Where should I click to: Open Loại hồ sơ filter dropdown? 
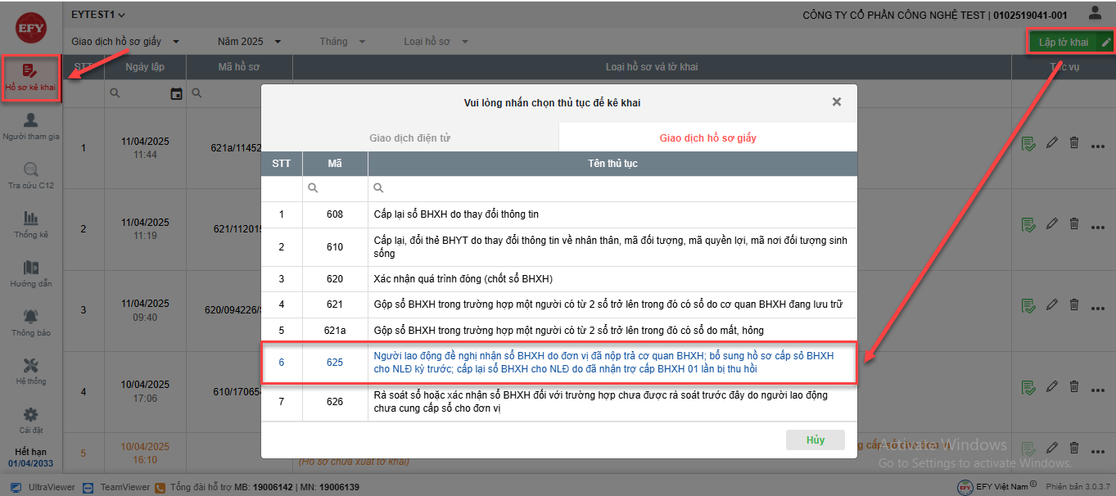pos(436,42)
